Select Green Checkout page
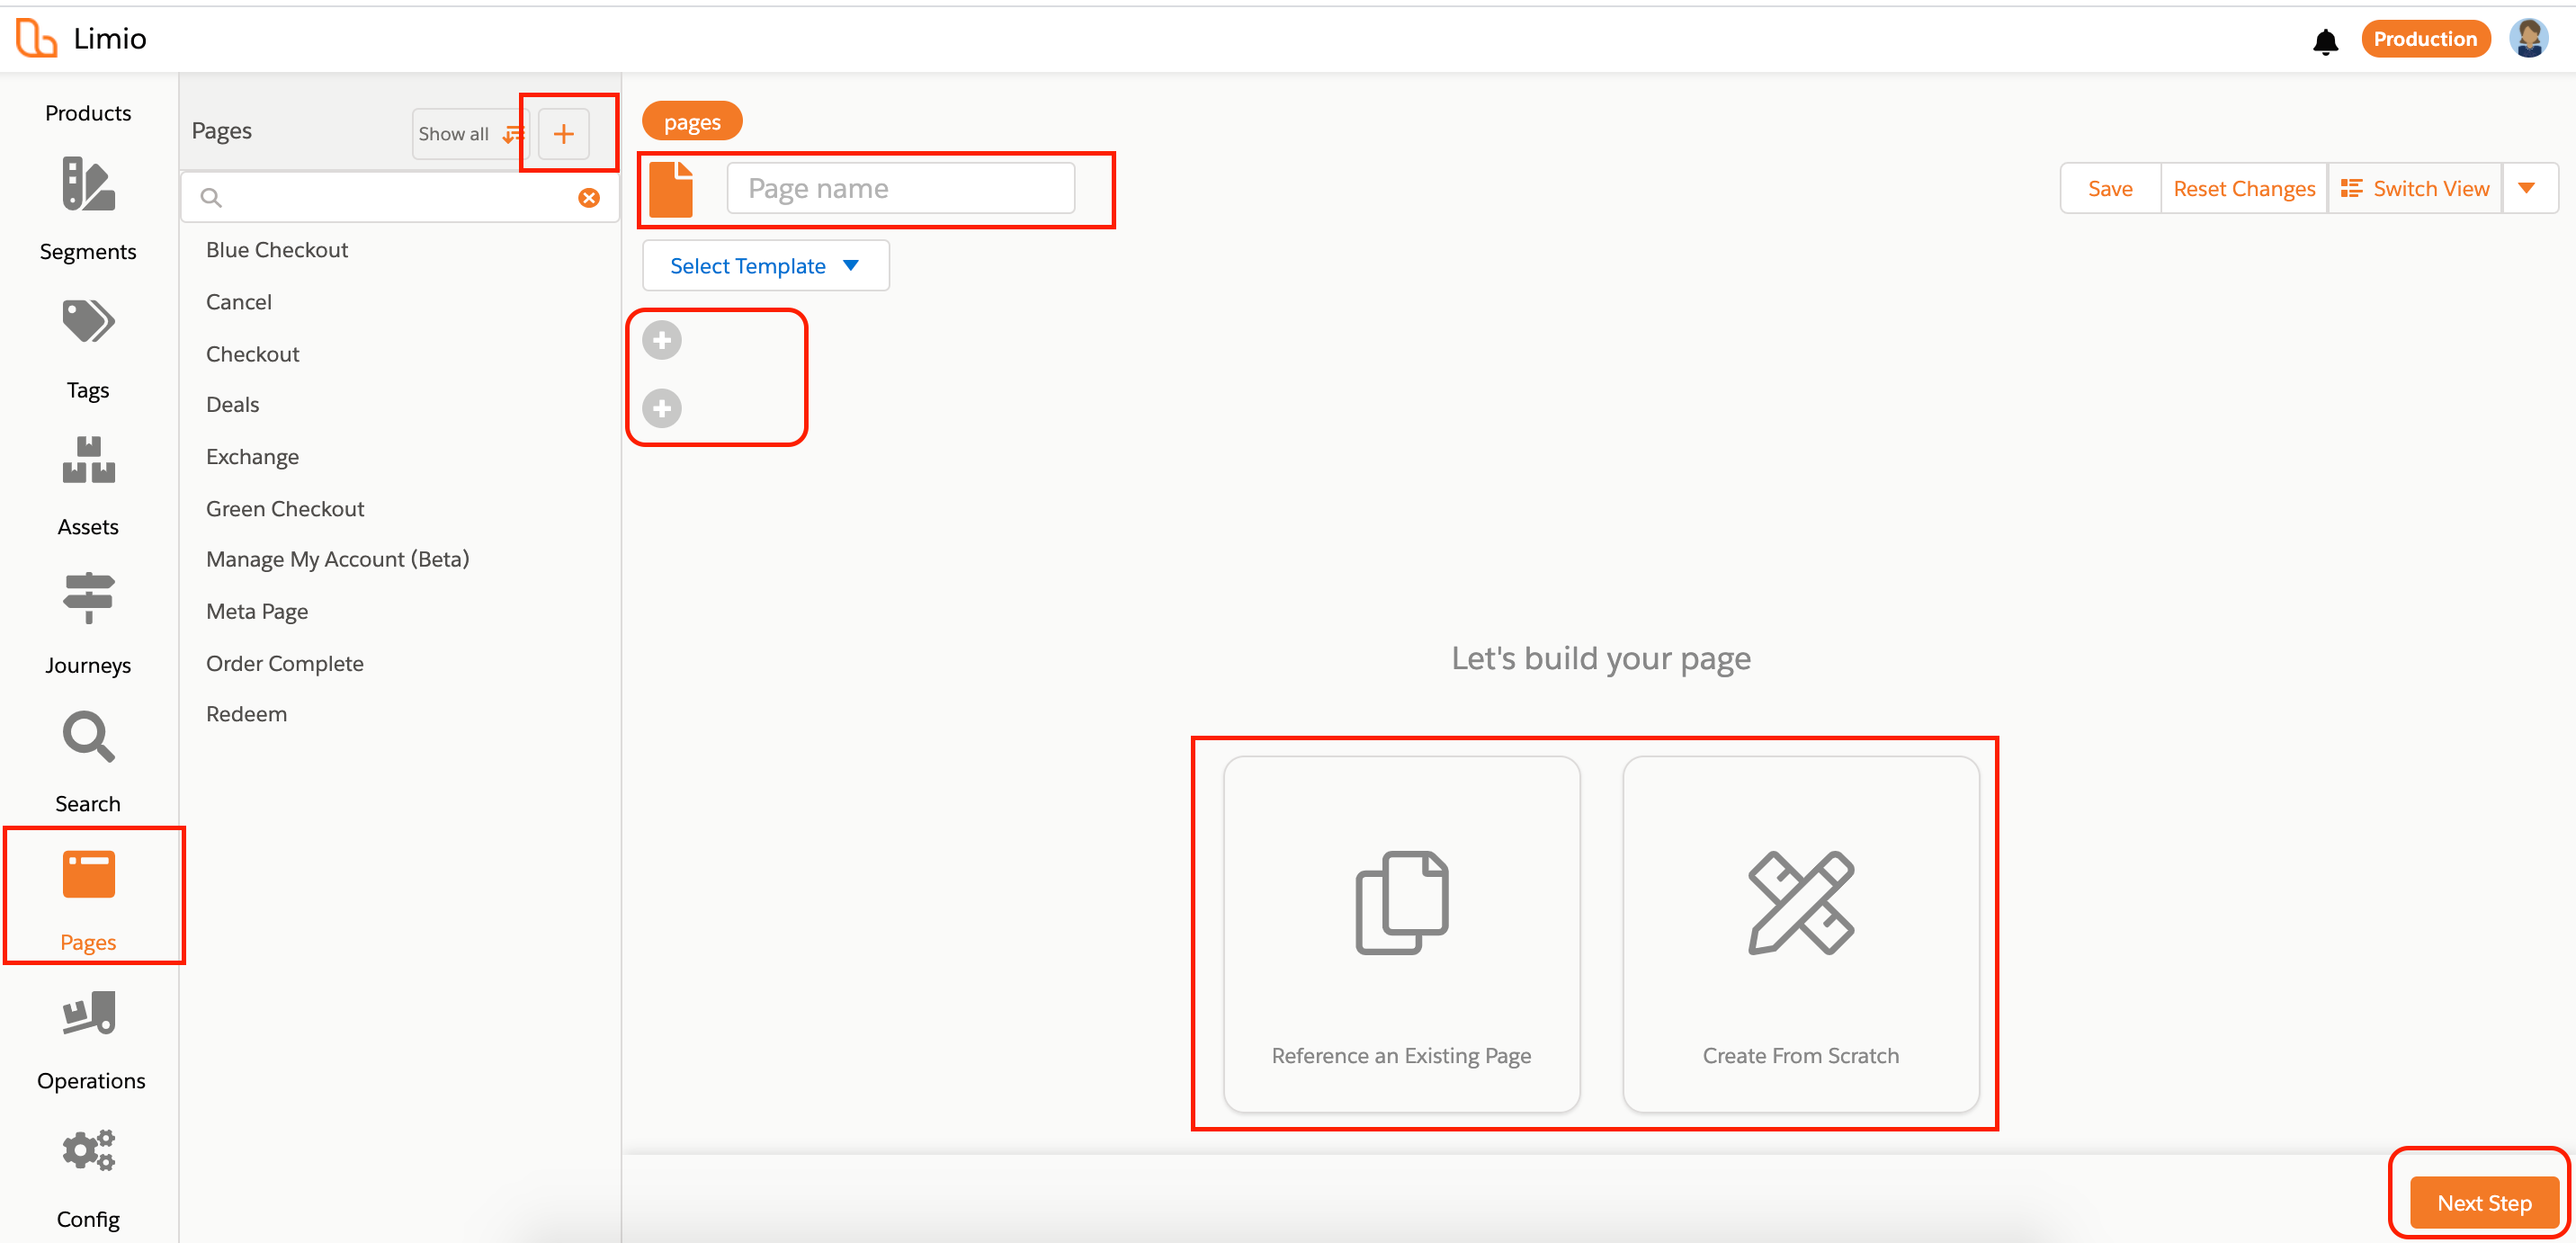Screen dimensions: 2576x1243 click(x=285, y=508)
